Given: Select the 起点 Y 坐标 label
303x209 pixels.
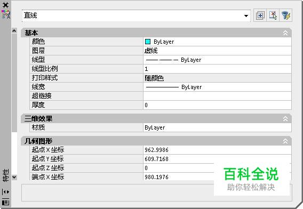Looking at the screenshot, I should pyautogui.click(x=48, y=159).
